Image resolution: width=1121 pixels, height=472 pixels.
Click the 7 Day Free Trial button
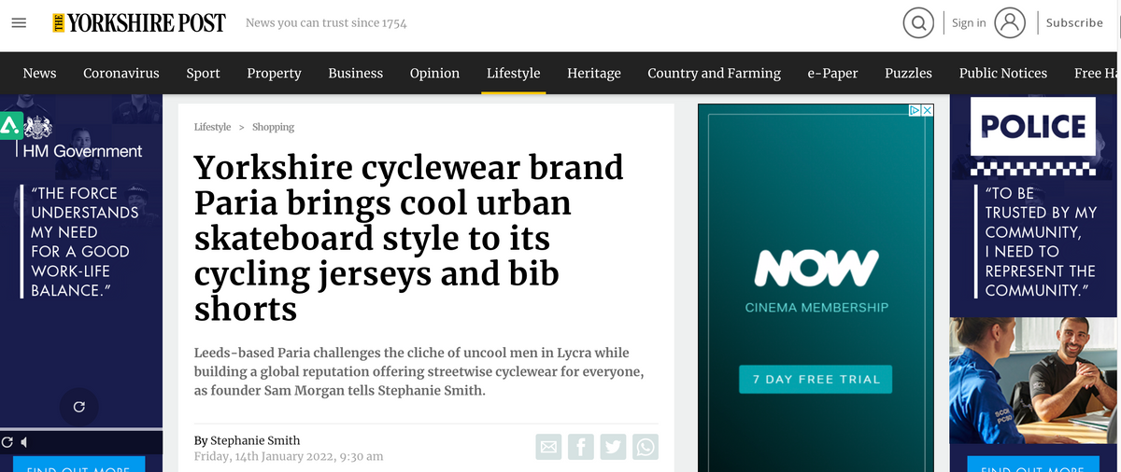pos(816,379)
